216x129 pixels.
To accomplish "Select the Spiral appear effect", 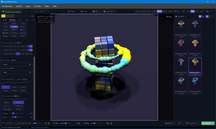I will (x=23, y=91).
